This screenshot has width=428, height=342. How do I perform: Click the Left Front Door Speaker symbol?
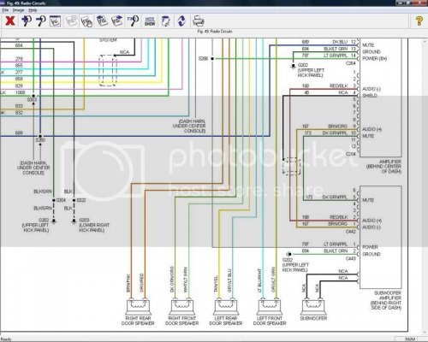click(270, 307)
